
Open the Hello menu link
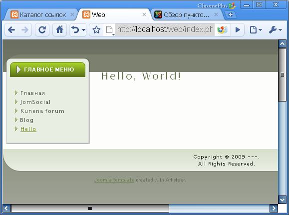(28, 129)
